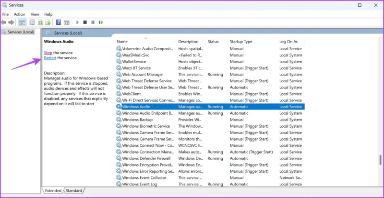This screenshot has height=198, width=384.
Task: Click the gear icon beside Warp JIT Service
Action: (x=119, y=68)
